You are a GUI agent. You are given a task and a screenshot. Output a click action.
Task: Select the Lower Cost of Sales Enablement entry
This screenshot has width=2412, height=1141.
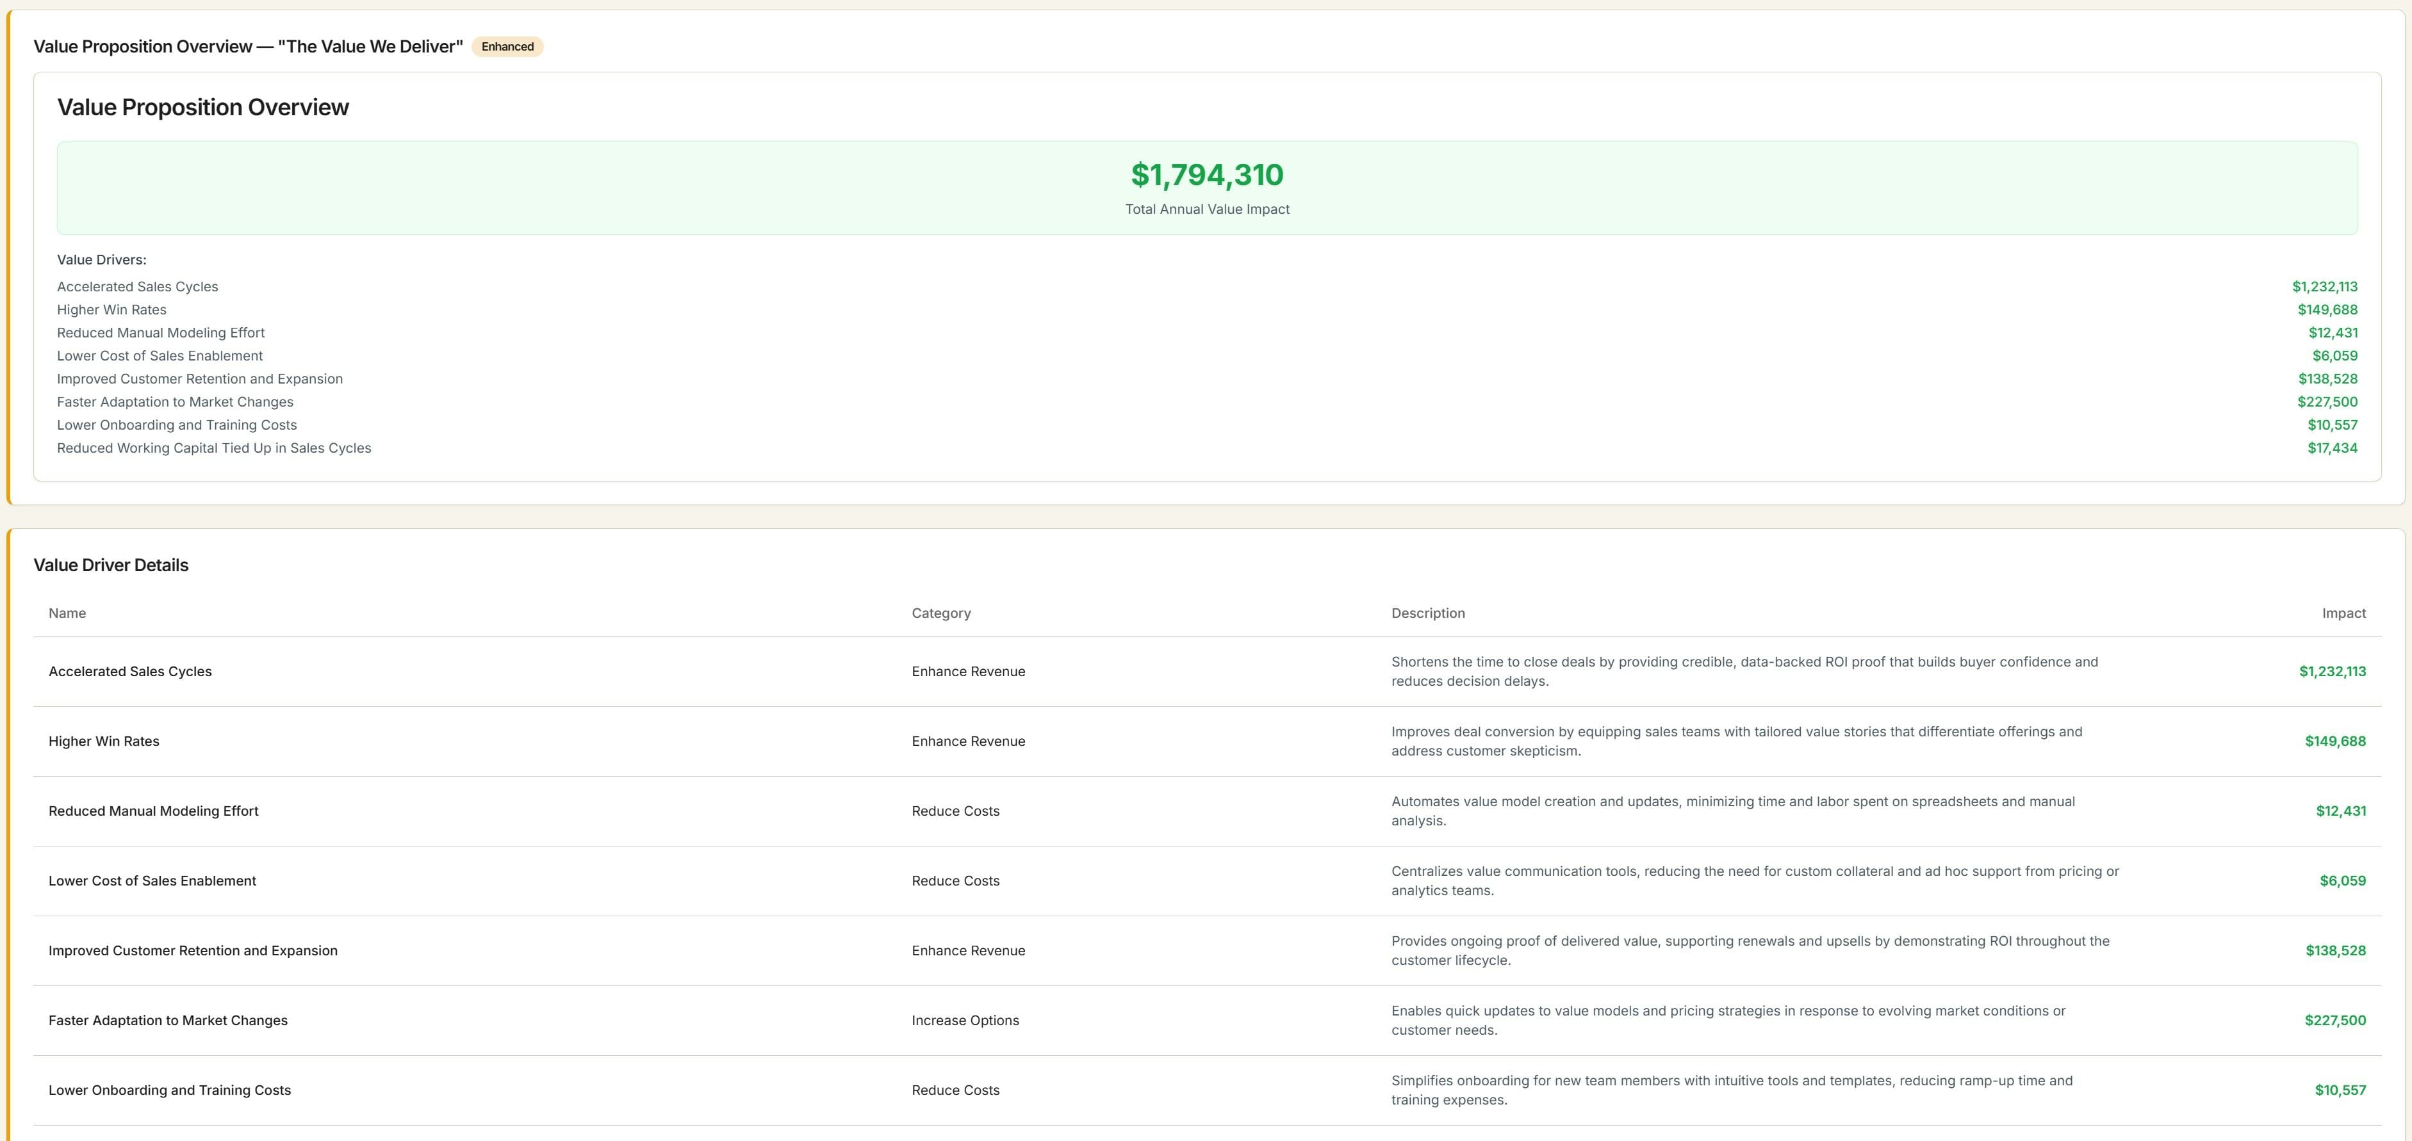click(159, 356)
